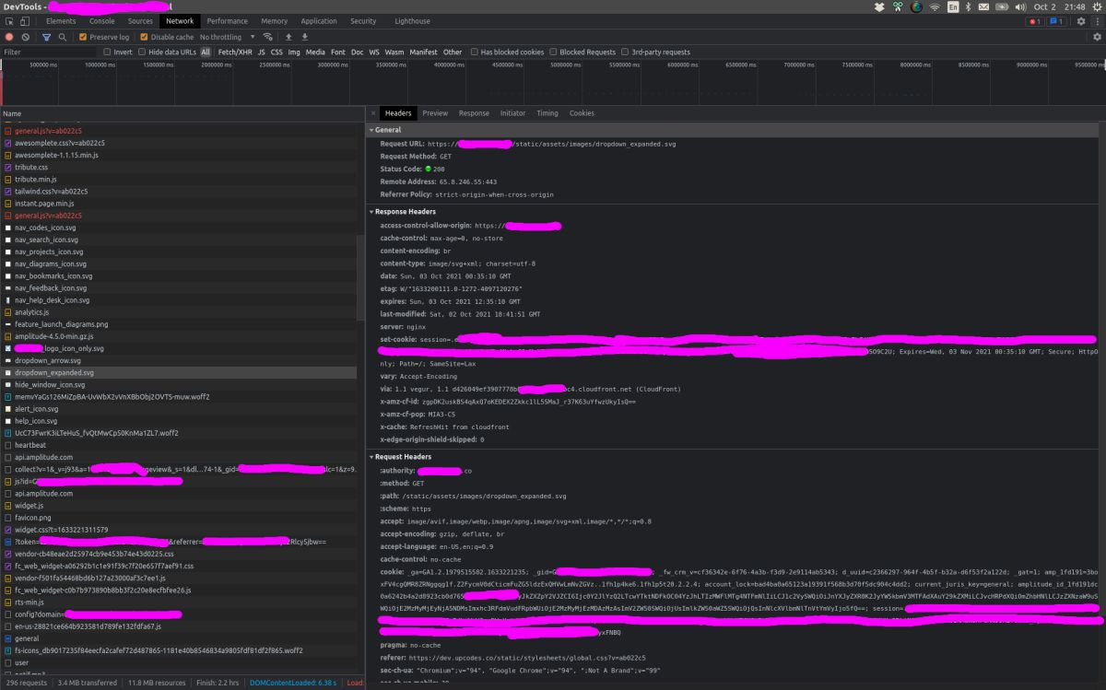Select the nav_search_icon.svg request

pyautogui.click(x=183, y=240)
